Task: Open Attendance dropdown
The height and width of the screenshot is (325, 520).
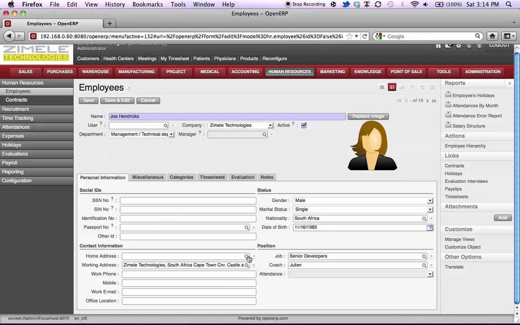Action: point(430,274)
